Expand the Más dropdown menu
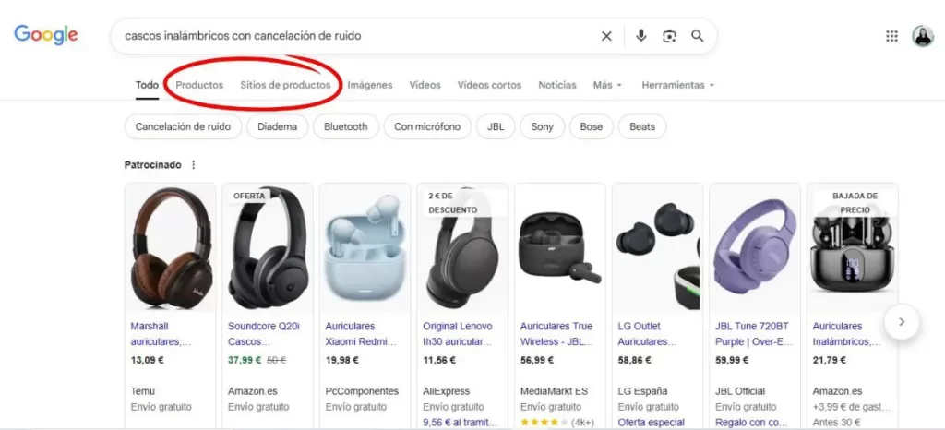 tap(607, 85)
